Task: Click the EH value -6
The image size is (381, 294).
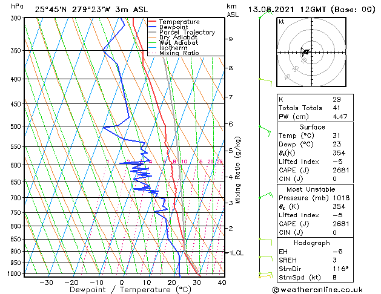Action: (x=337, y=252)
